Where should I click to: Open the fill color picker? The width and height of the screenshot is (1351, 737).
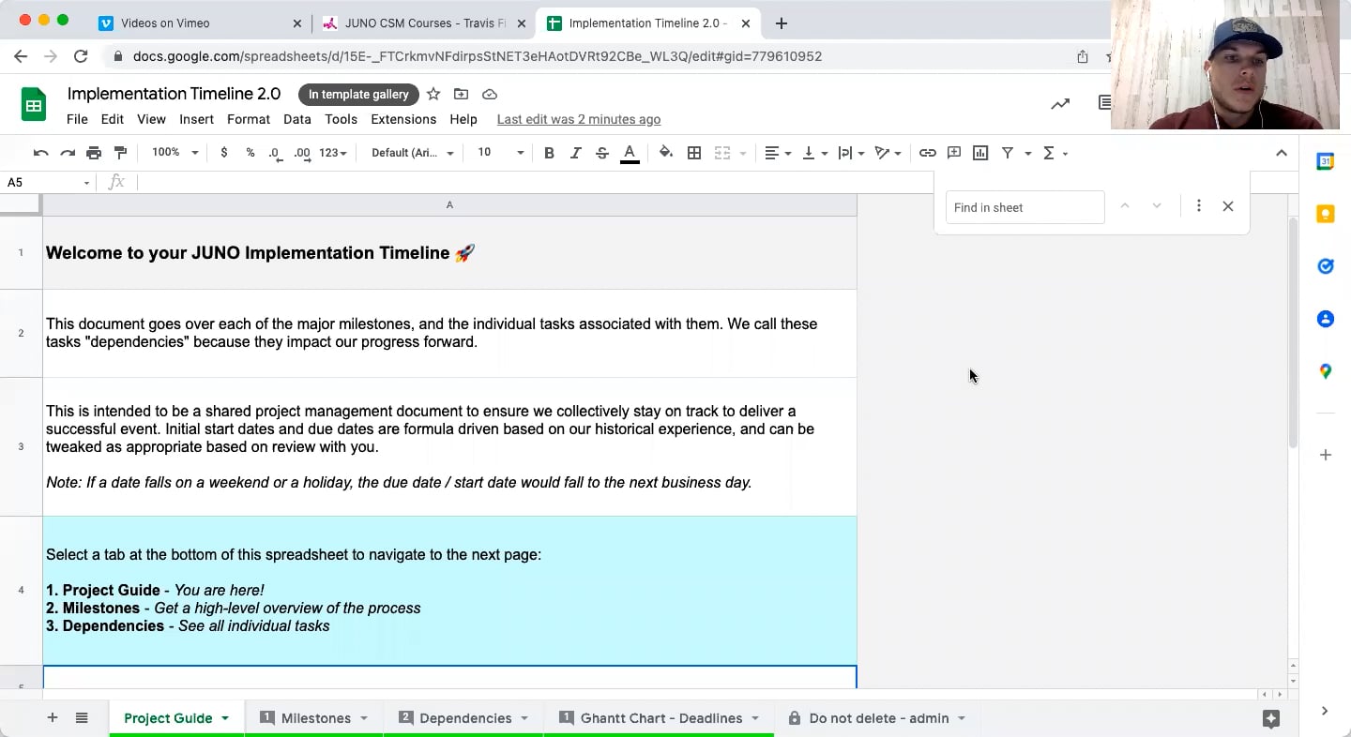[666, 153]
